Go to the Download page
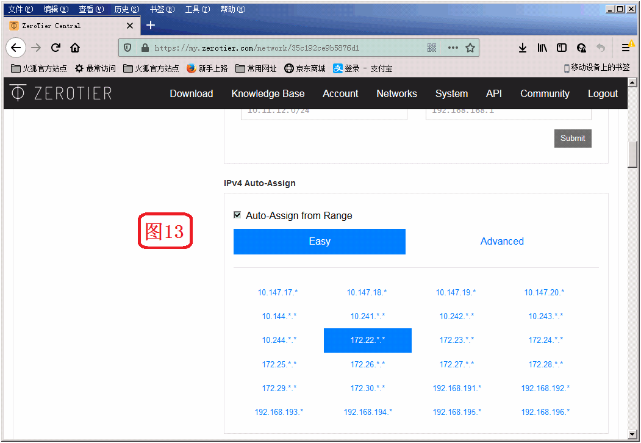641x443 pixels. coord(192,94)
